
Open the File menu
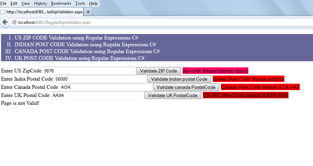pyautogui.click(x=3, y=3)
